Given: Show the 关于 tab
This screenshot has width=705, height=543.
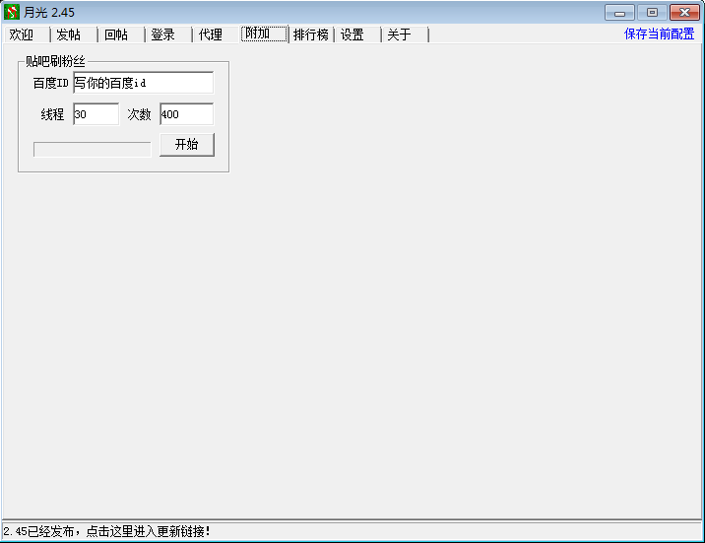Looking at the screenshot, I should [399, 34].
